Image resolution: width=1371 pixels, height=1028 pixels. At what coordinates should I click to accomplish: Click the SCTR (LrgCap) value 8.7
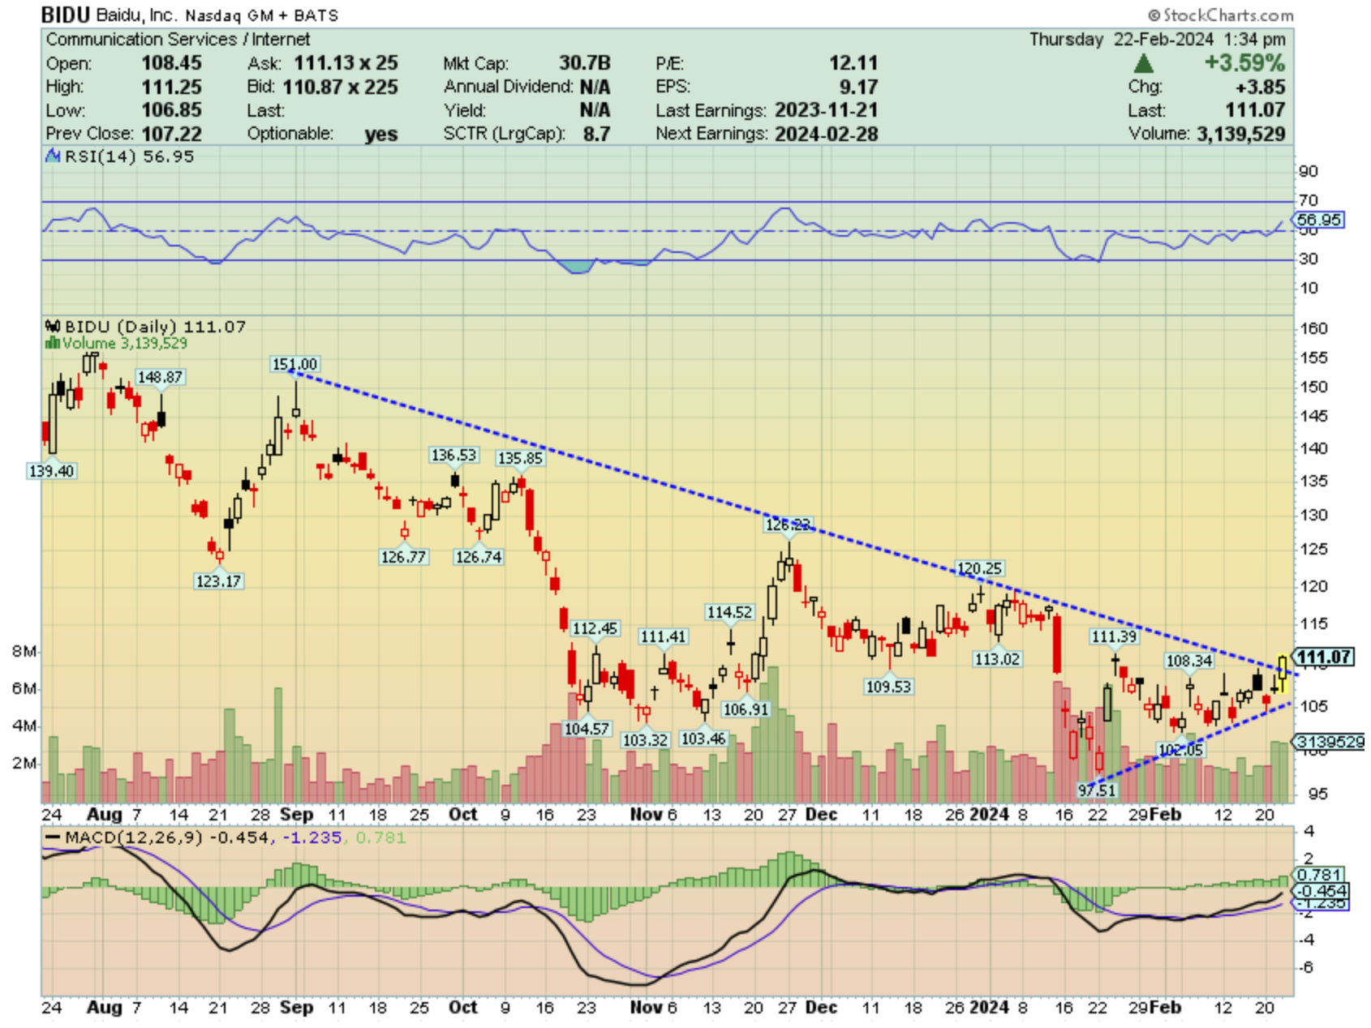[x=596, y=134]
